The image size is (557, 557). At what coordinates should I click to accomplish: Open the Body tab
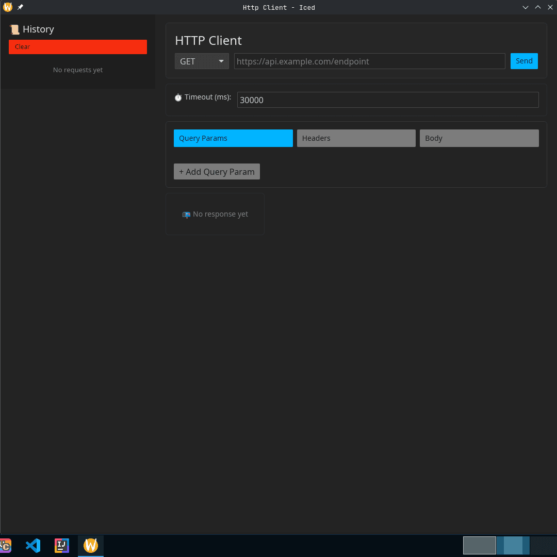coord(479,138)
